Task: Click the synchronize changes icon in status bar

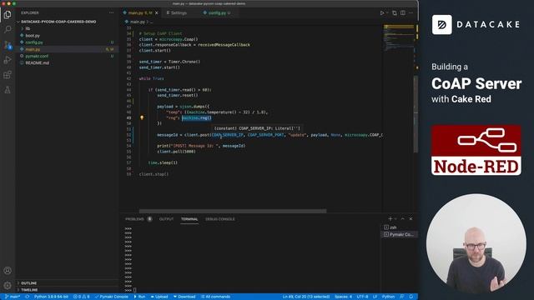Action: coord(28,297)
